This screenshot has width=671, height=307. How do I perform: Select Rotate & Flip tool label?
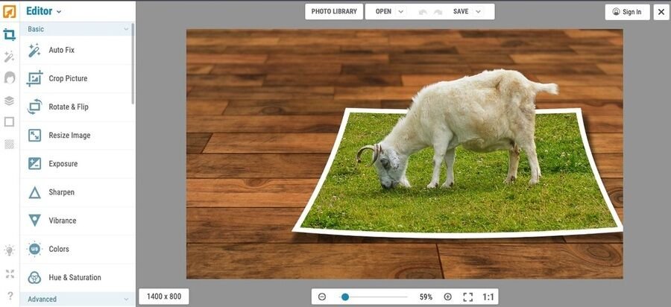click(x=69, y=107)
